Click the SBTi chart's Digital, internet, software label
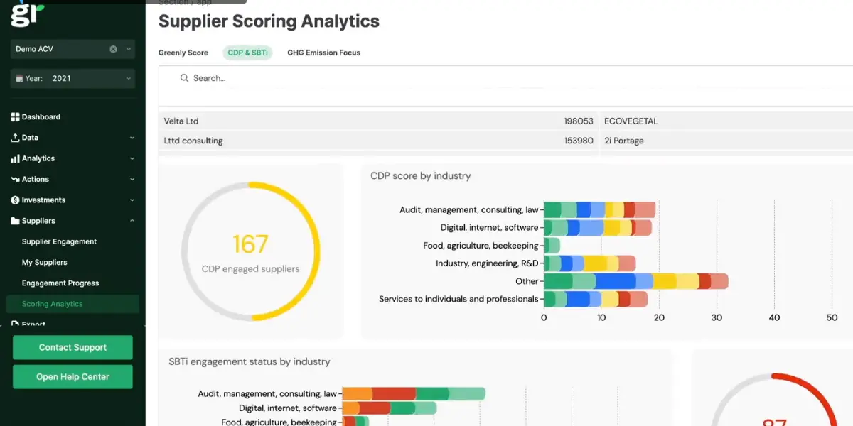Viewport: 853px width, 426px height. pos(288,408)
